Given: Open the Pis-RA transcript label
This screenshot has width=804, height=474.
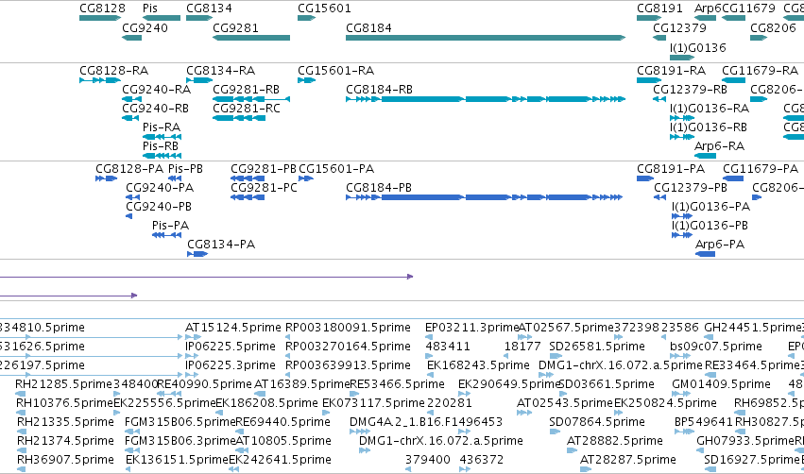Looking at the screenshot, I should tap(162, 127).
